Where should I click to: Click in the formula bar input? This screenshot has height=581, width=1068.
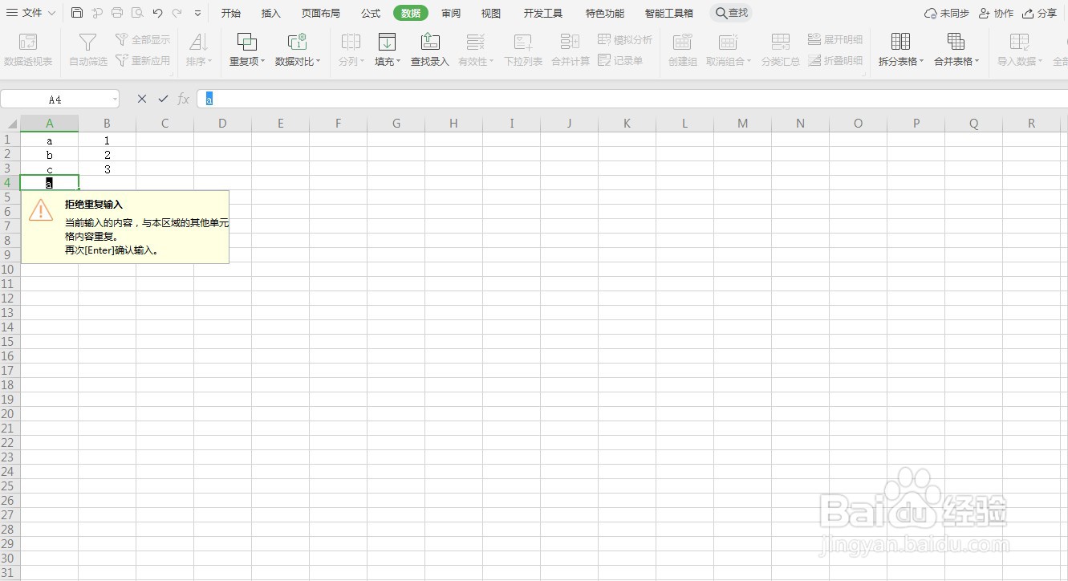pyautogui.click(x=632, y=99)
